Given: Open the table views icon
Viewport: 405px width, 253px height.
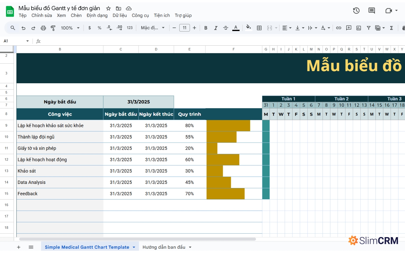Looking at the screenshot, I should [378, 28].
